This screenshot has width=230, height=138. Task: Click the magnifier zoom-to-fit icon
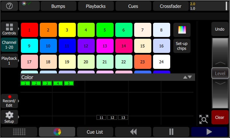pos(204,119)
